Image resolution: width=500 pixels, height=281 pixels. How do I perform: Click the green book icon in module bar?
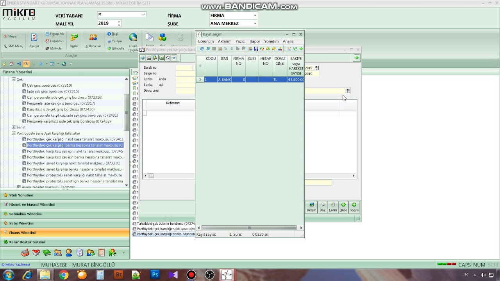pos(47,253)
